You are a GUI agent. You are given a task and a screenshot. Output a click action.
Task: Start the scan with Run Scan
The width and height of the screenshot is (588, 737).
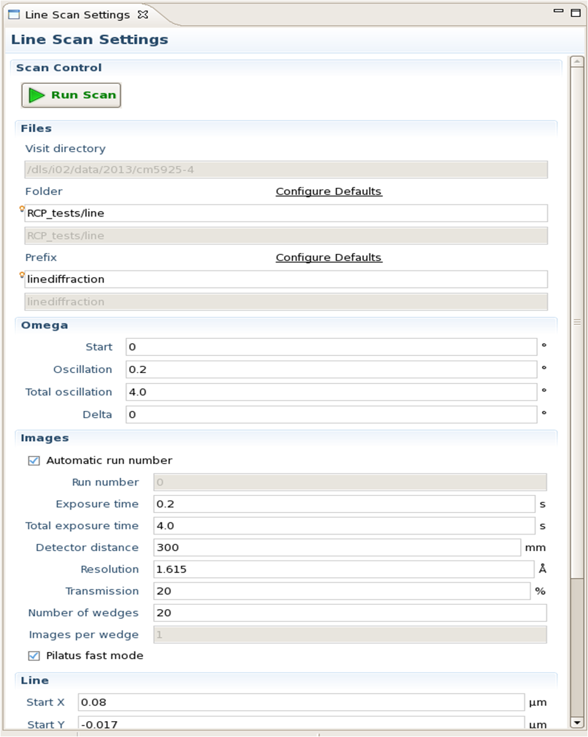click(72, 95)
